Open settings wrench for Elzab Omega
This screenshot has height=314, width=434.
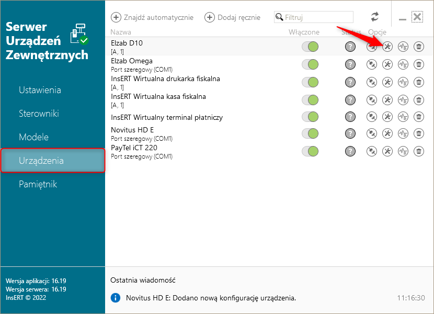[x=387, y=64]
